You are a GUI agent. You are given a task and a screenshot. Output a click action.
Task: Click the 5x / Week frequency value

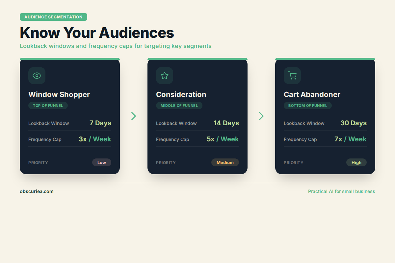coord(223,139)
